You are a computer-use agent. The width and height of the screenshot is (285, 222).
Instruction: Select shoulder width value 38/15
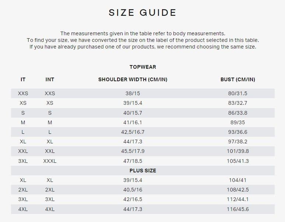(x=133, y=93)
